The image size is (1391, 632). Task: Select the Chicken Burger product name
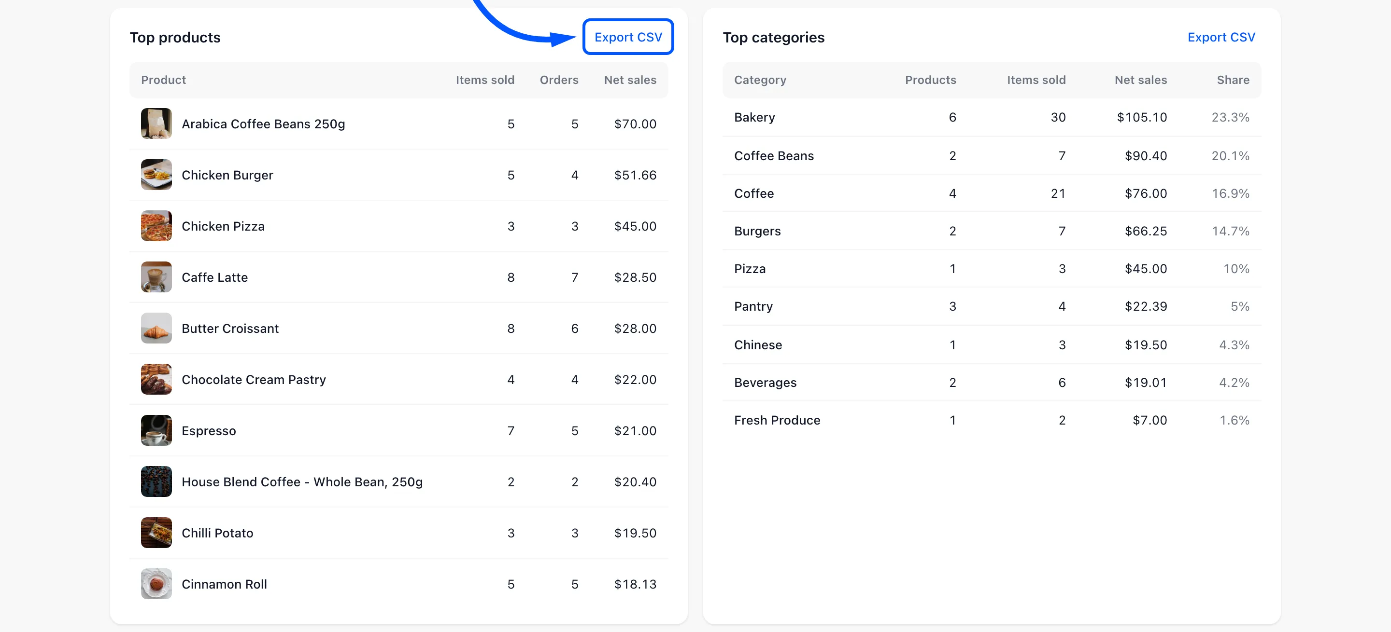pos(227,175)
